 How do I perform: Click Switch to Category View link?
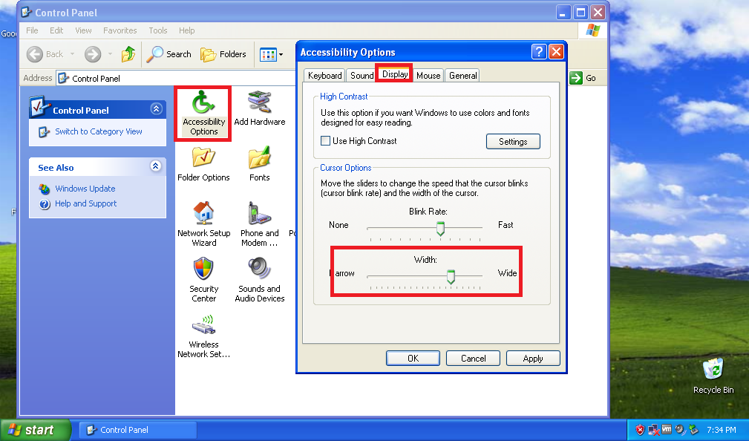pyautogui.click(x=99, y=131)
